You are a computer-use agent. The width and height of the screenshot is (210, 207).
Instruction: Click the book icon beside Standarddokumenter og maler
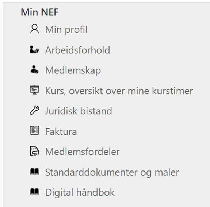[x=34, y=172]
